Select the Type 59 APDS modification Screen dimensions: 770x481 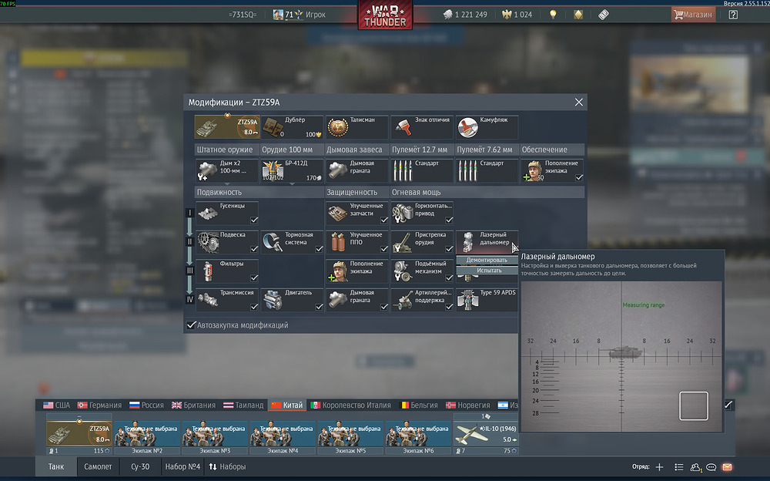[487, 300]
